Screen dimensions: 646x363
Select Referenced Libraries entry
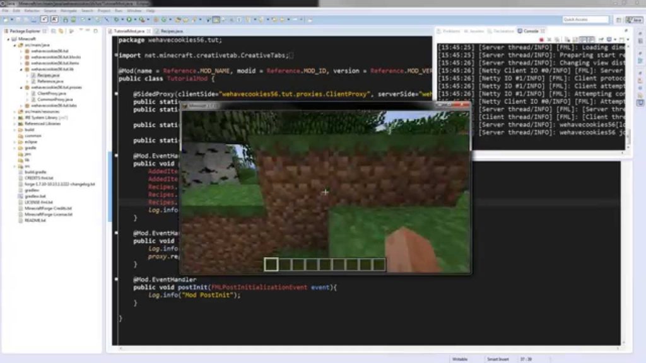coord(42,124)
